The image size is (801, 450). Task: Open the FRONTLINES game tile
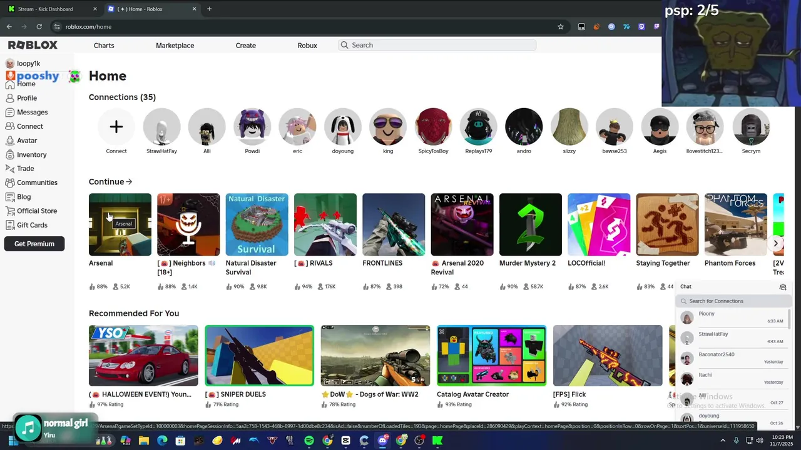click(x=394, y=224)
